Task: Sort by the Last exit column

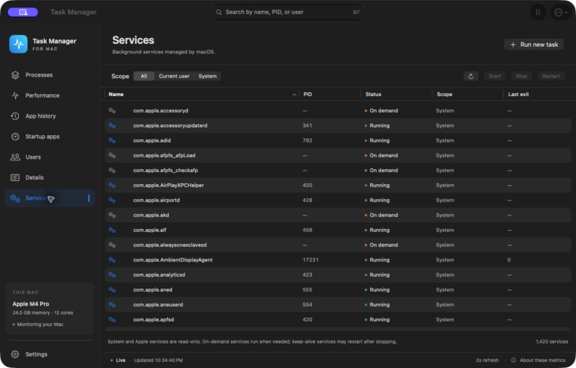Action: tap(519, 94)
